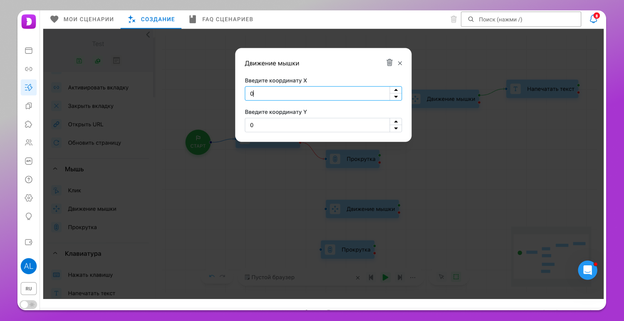
Task: Undo the last canvas action
Action: click(x=212, y=277)
